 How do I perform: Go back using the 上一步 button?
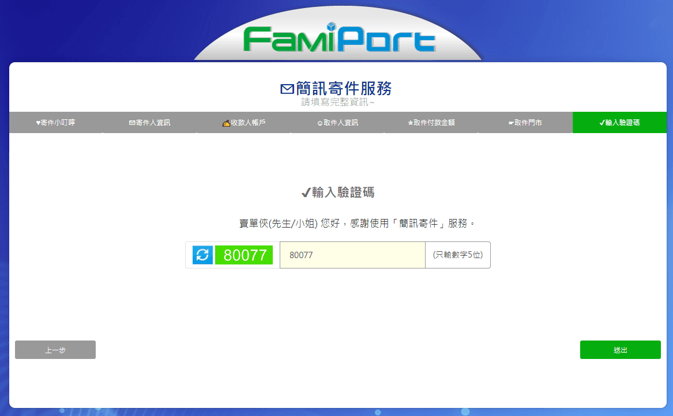click(x=55, y=350)
